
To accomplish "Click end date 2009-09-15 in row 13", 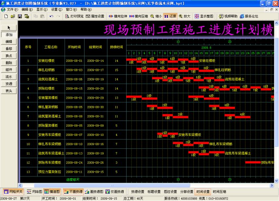I will point(95,172).
